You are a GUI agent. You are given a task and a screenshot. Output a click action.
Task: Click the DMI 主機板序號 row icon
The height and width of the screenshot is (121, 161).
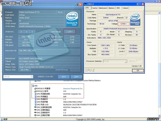[35, 115]
